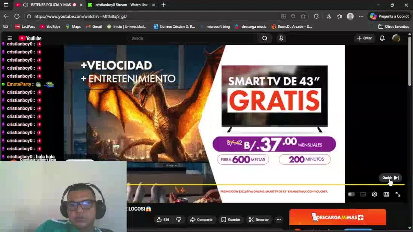Open the descarga music bookmark
This screenshot has height=232, width=413.
tap(251, 26)
